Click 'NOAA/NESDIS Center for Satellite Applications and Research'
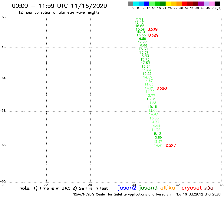224x197 pixels. (x=122, y=195)
